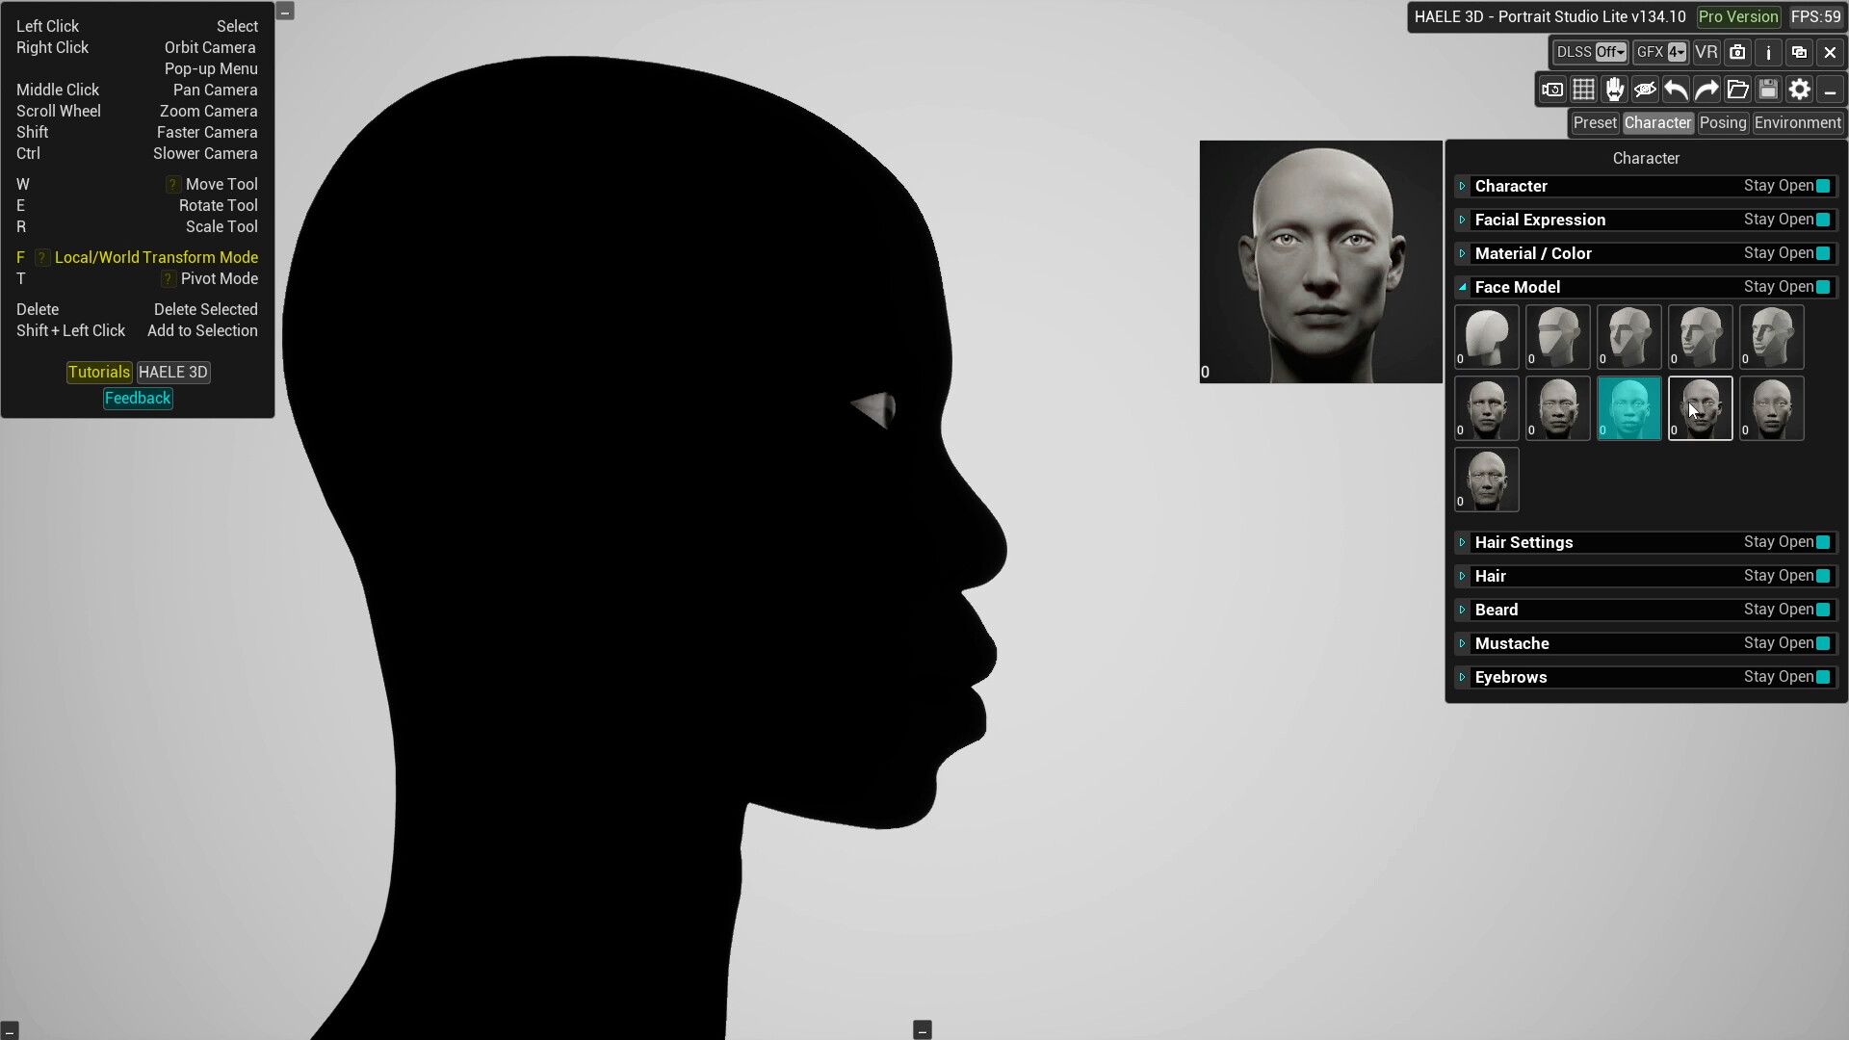Viewport: 1849px width, 1040px height.
Task: Click the windowed mode overlapping-windows icon
Action: (1799, 52)
